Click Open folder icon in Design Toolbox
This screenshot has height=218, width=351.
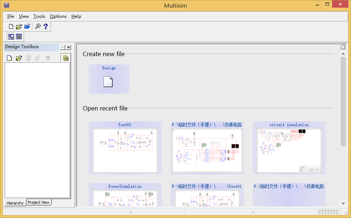coord(19,58)
